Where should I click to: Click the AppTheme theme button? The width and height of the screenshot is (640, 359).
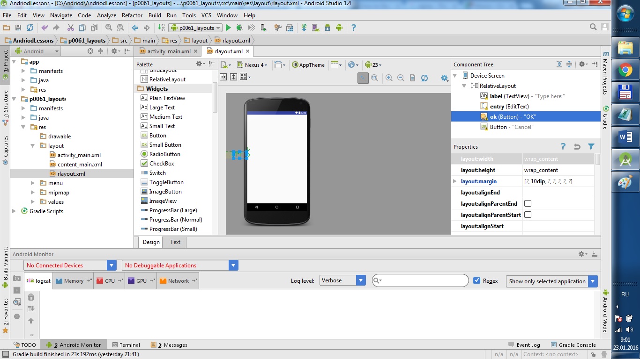308,65
